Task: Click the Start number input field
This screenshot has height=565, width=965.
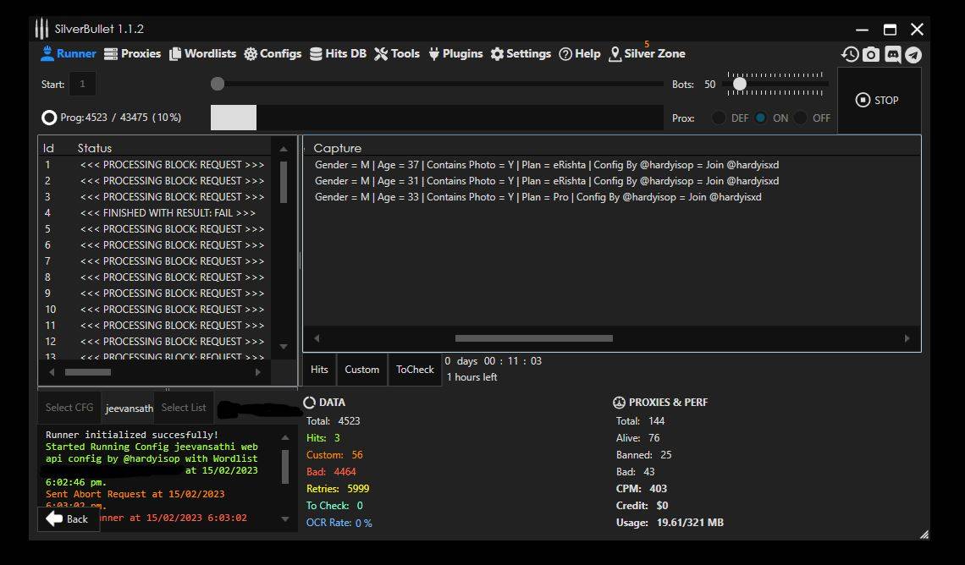Action: pyautogui.click(x=82, y=84)
